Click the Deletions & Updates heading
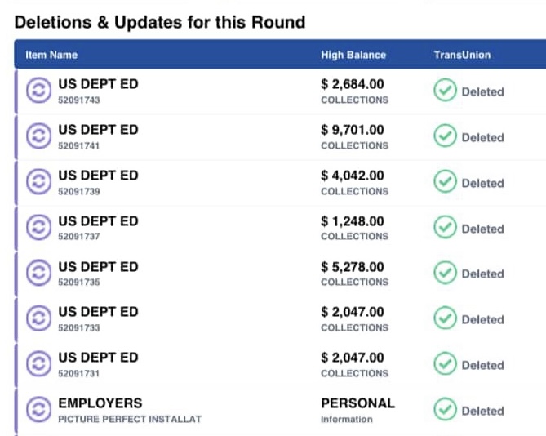Viewport: 546px width, 436px height. click(x=160, y=22)
